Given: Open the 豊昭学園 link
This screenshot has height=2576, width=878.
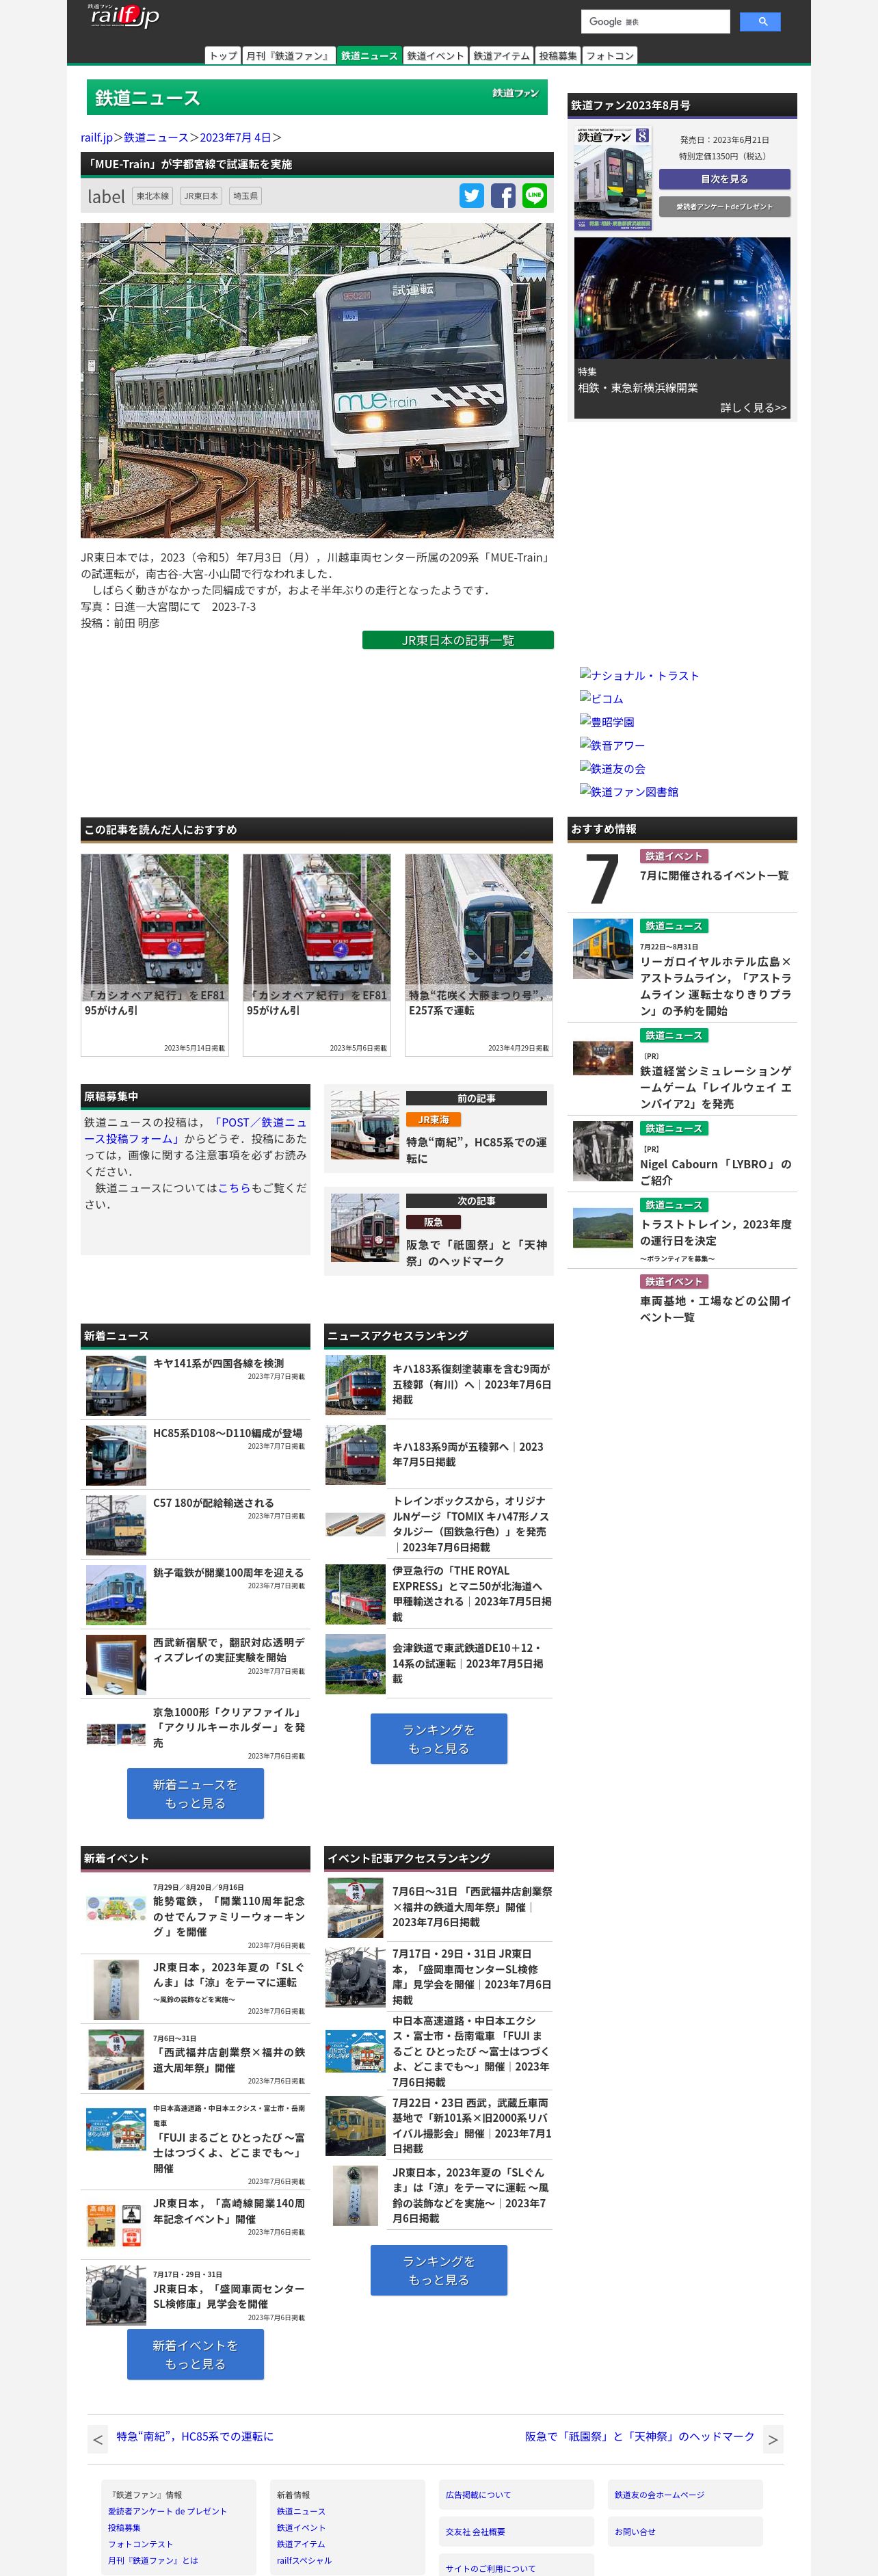Looking at the screenshot, I should pyautogui.click(x=607, y=722).
